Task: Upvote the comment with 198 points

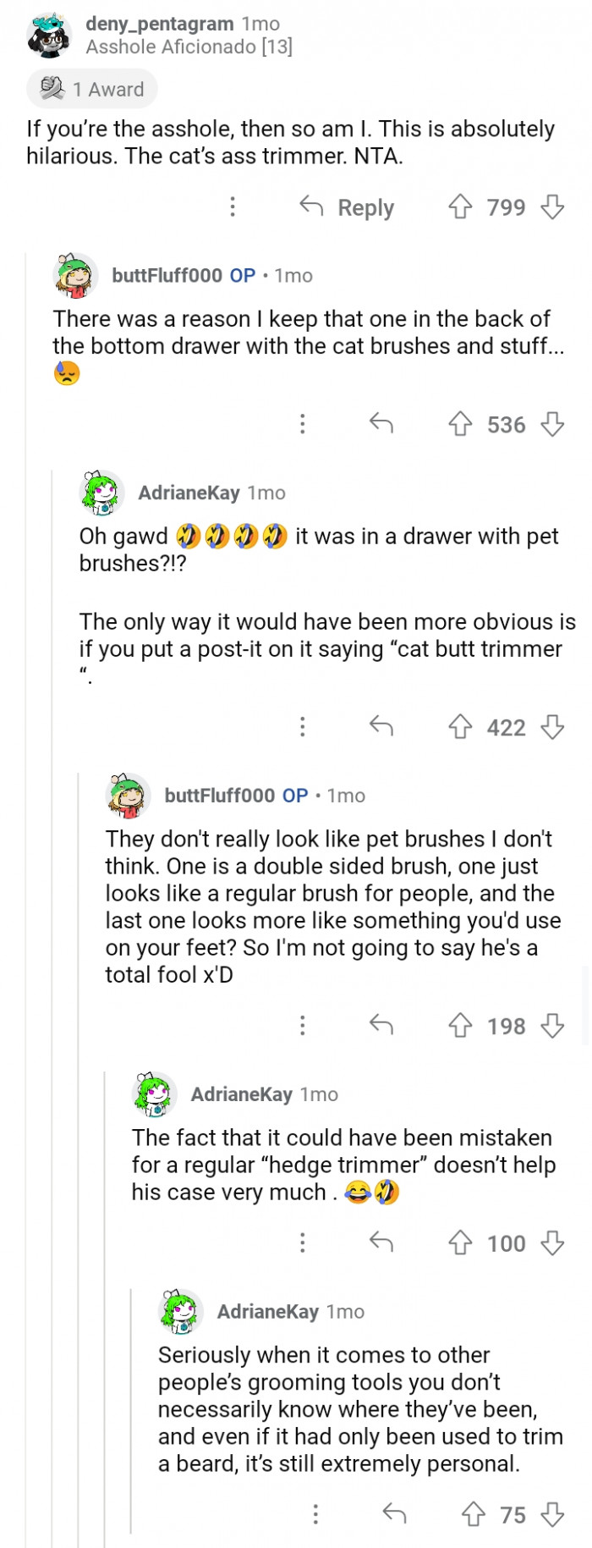Action: pos(460,1026)
